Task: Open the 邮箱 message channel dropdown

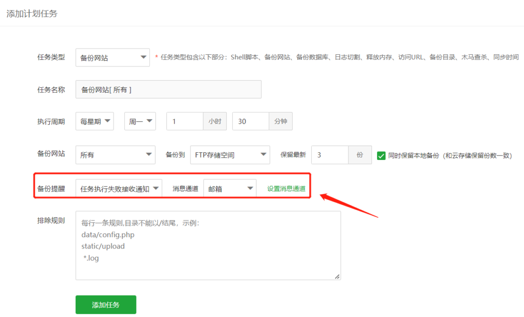Action: [230, 189]
